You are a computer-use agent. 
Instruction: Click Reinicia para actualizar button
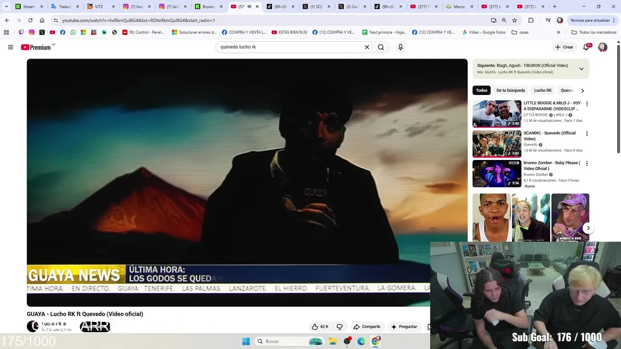590,20
